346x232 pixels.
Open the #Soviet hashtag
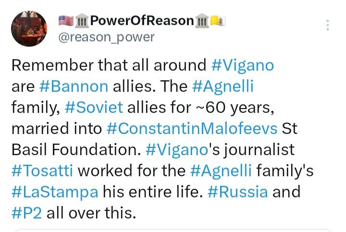(x=94, y=107)
